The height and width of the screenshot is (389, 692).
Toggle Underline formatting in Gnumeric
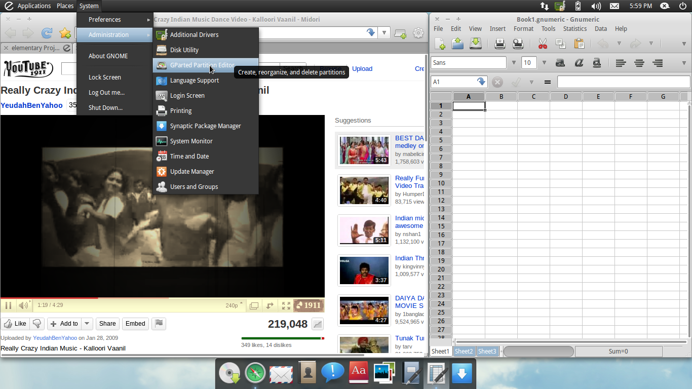pos(597,63)
